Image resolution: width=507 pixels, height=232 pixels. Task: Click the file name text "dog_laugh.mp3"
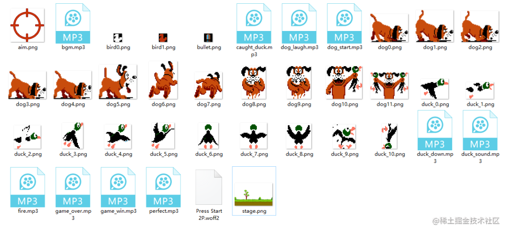[x=299, y=47]
